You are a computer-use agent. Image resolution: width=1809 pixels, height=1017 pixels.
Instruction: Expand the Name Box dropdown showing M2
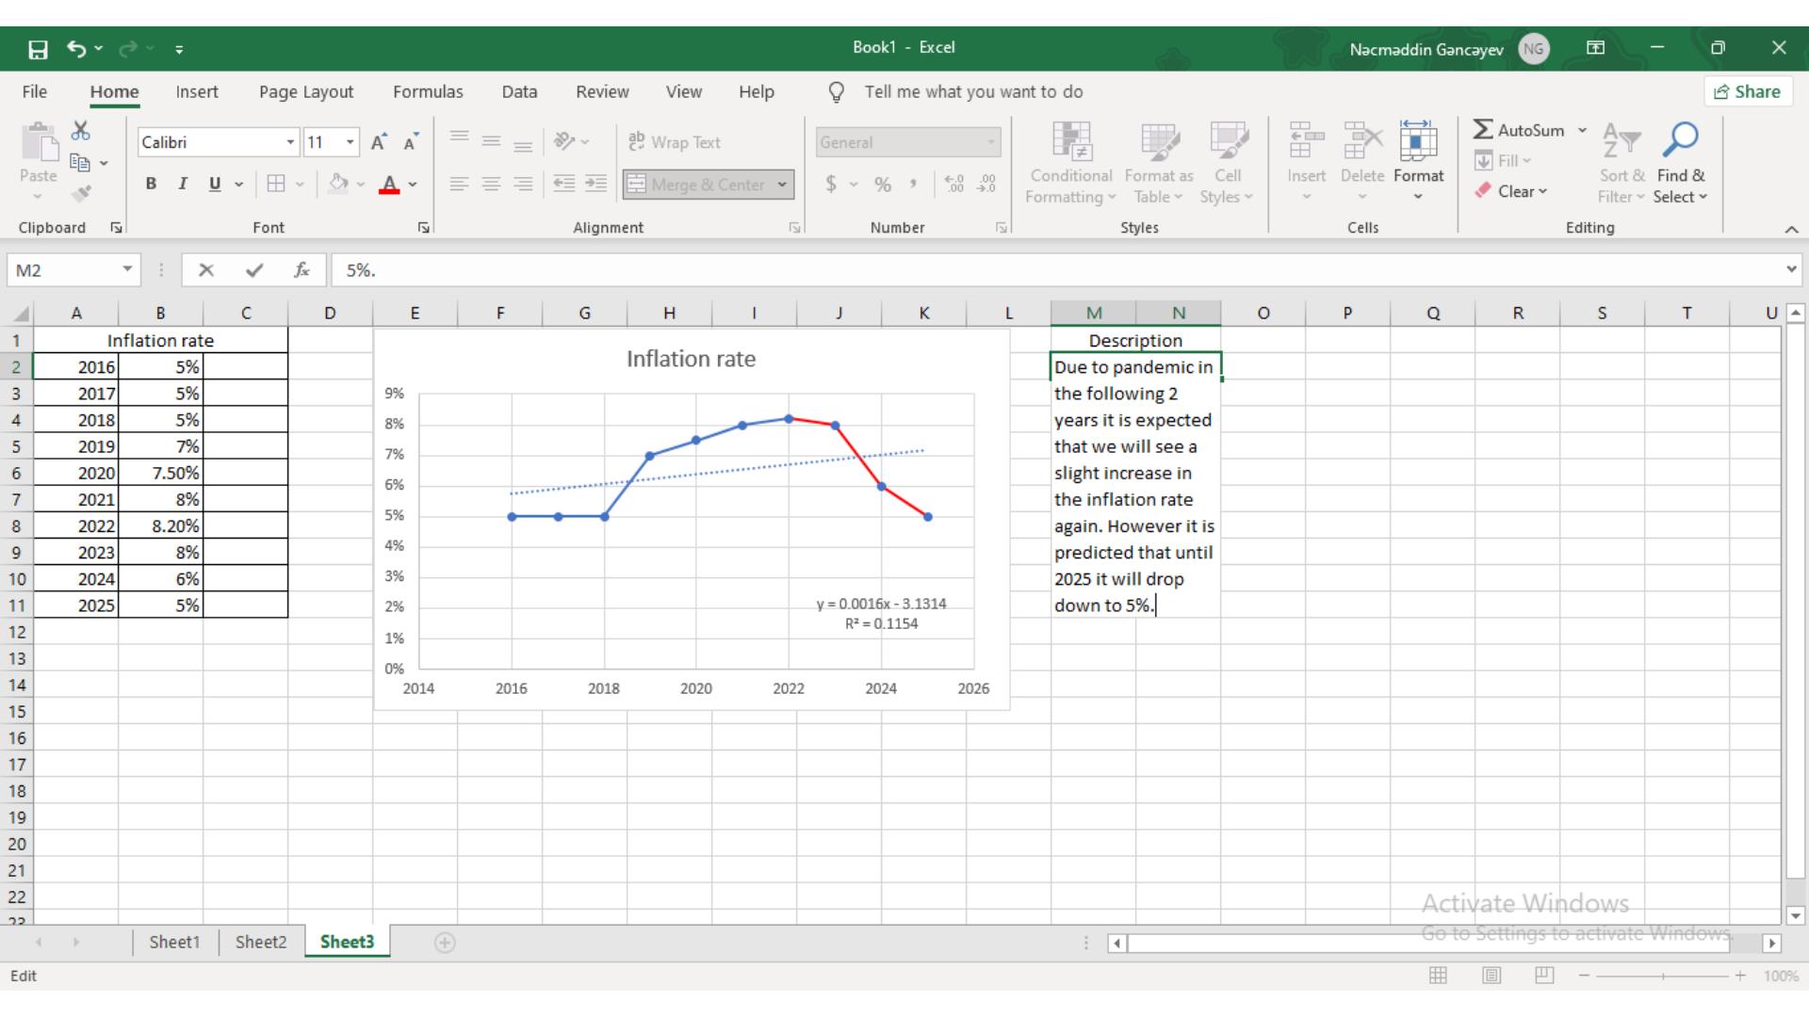coord(127,270)
